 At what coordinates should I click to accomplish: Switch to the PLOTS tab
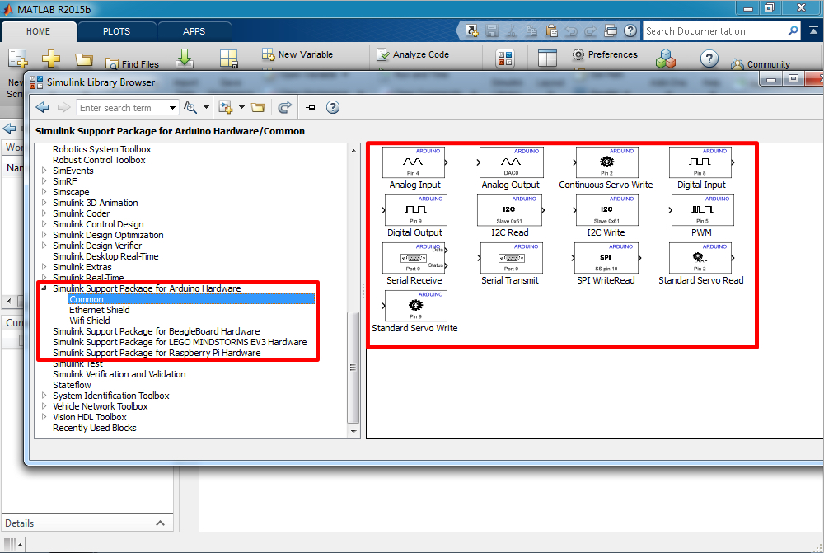tap(117, 31)
